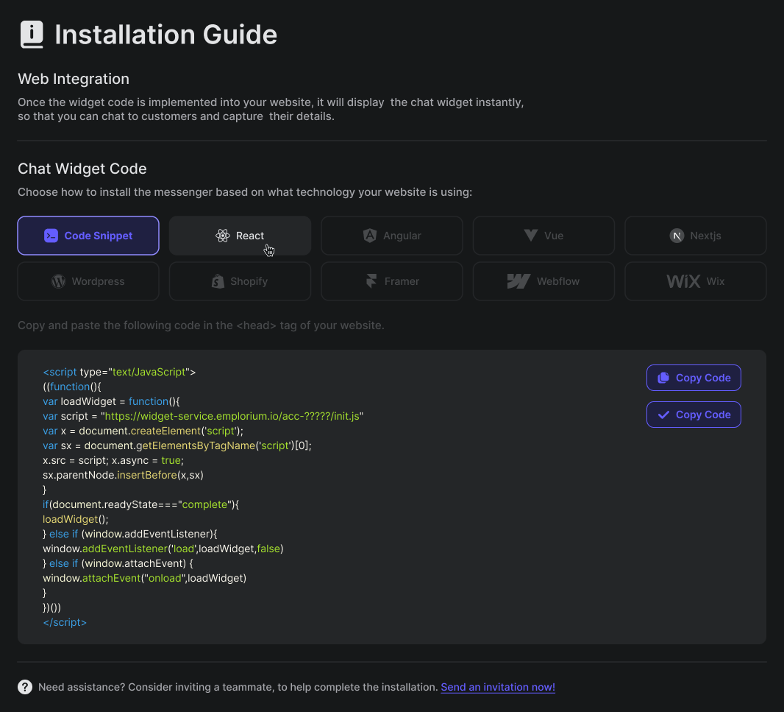
Task: Click the x.src = script; x.async line
Action: point(113,460)
